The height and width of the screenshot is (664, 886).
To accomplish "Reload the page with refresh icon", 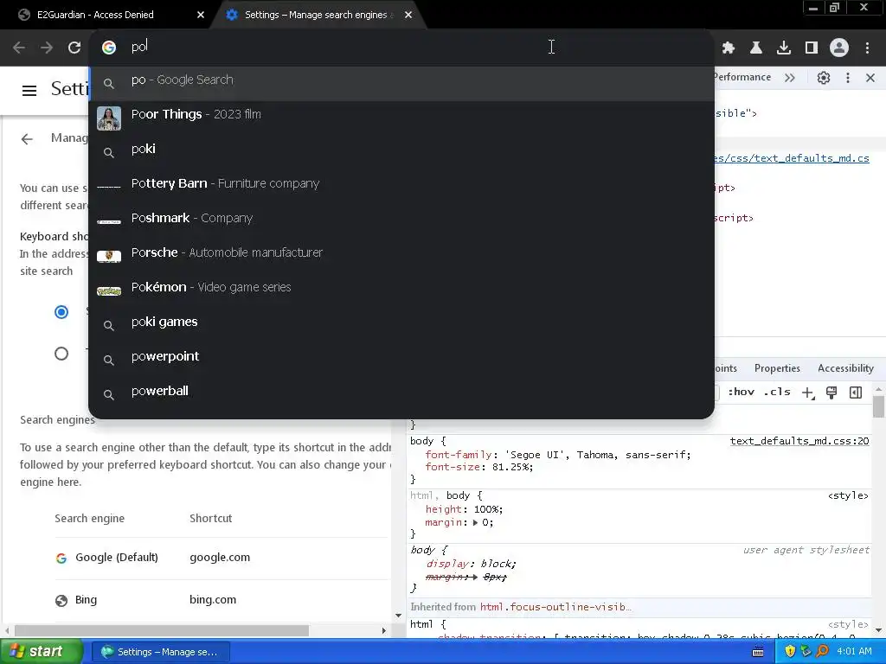I will (x=74, y=48).
